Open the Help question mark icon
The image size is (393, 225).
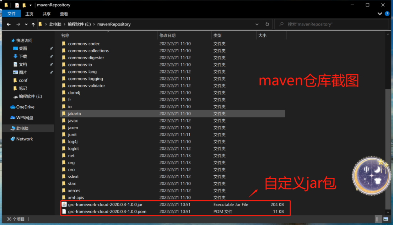[x=387, y=14]
